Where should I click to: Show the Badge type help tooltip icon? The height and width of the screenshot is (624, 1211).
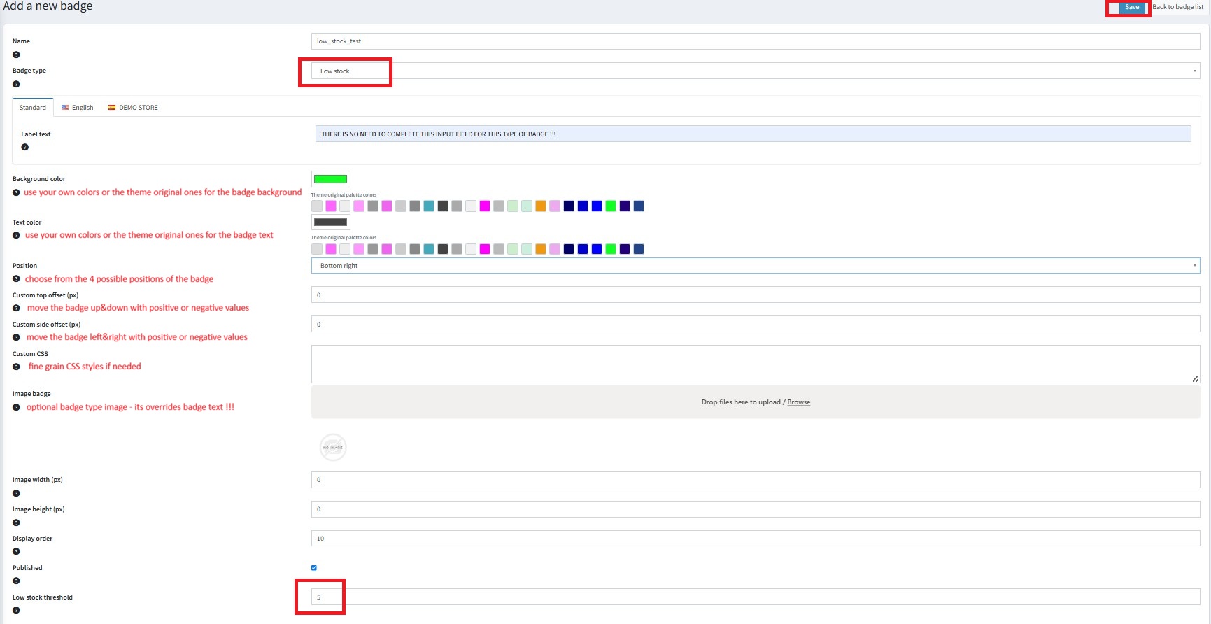coord(16,84)
